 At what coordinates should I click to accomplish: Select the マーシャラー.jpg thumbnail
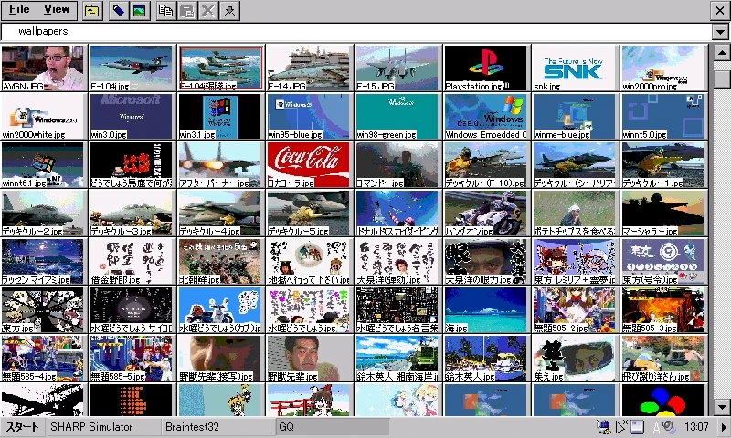(664, 214)
